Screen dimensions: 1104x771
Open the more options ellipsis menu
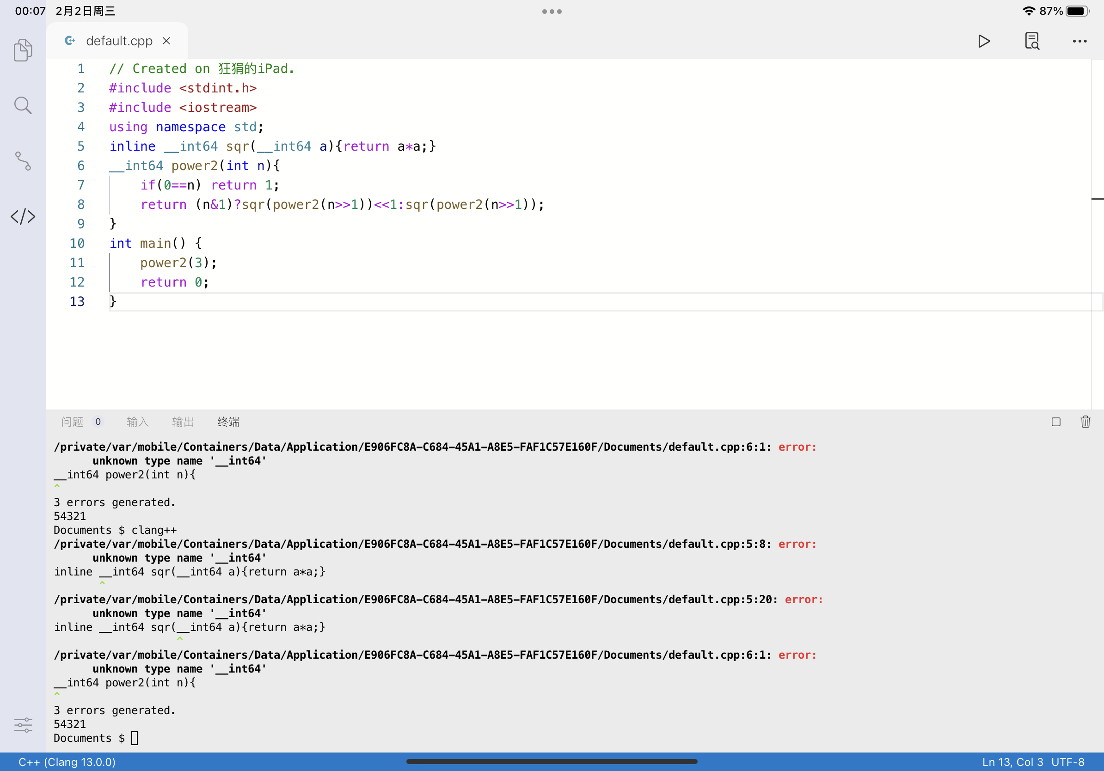point(1079,41)
